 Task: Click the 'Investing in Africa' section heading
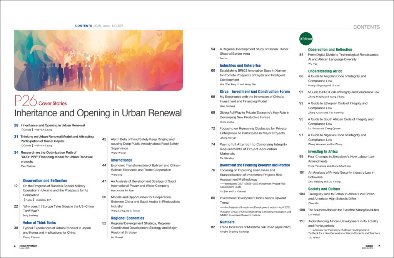(x=323, y=151)
